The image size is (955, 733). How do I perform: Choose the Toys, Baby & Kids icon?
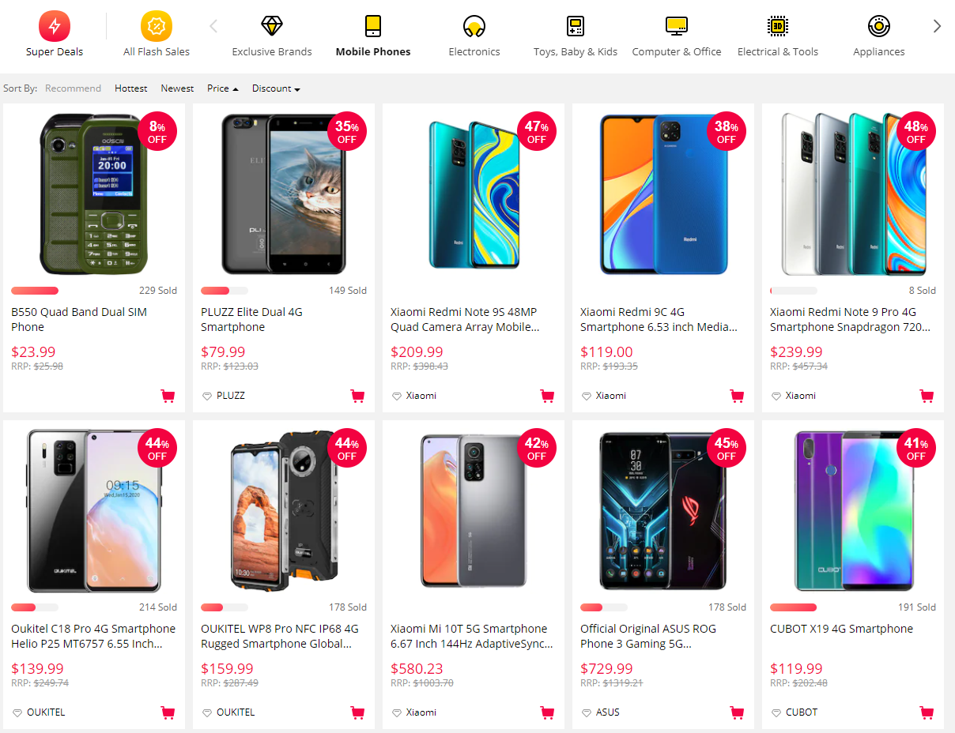(x=576, y=26)
